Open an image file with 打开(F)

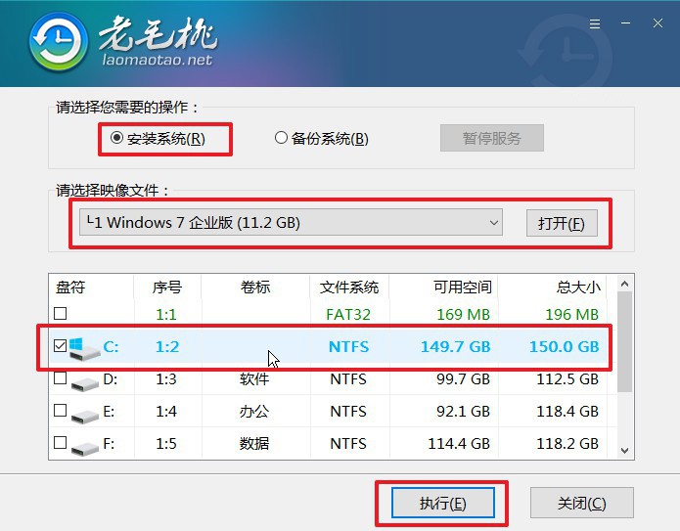point(561,223)
